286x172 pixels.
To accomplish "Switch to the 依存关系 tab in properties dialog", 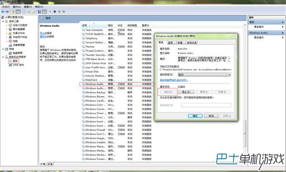I will [192, 43].
